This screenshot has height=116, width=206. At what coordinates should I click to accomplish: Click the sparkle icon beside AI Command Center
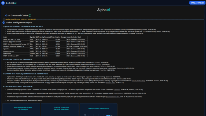[6, 16]
